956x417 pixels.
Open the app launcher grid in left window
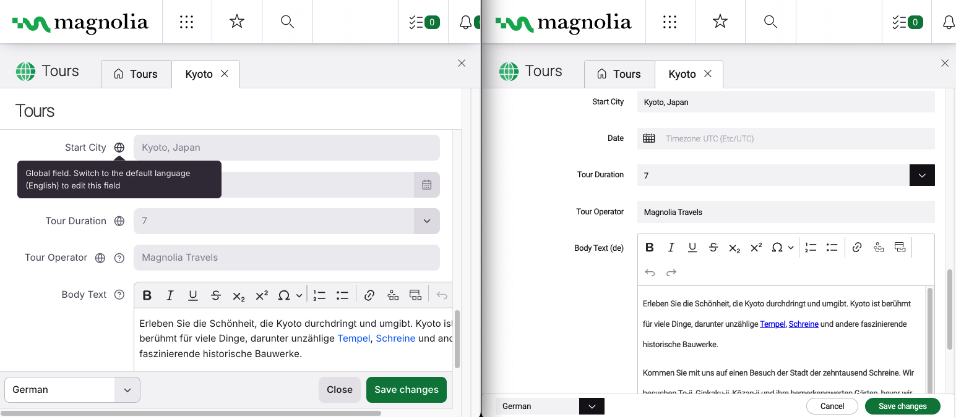click(187, 22)
